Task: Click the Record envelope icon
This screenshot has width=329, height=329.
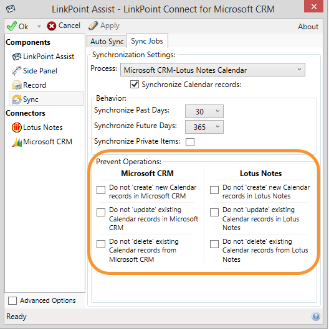Action: 17,85
